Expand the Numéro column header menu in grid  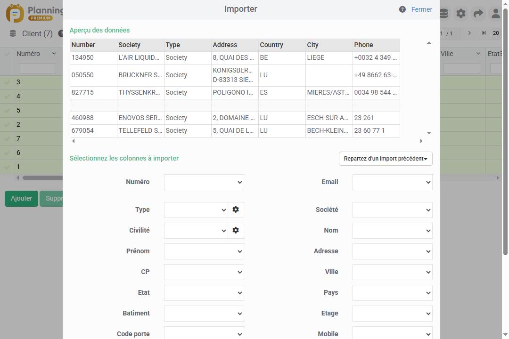tap(54, 54)
